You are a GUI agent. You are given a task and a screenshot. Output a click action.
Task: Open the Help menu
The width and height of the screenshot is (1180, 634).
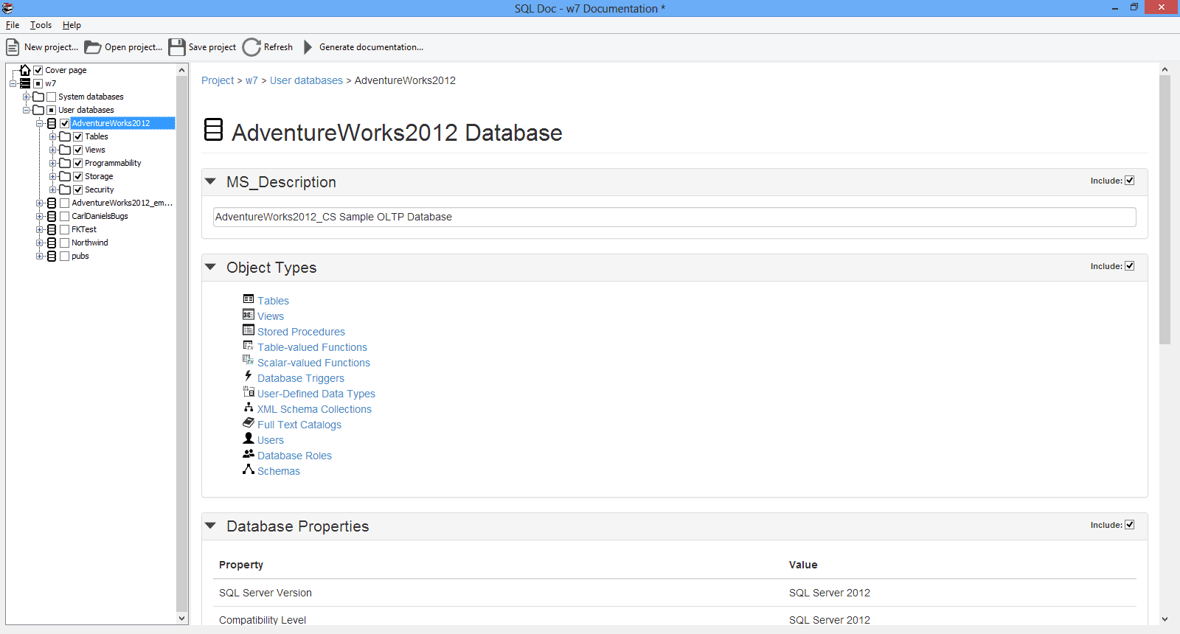click(x=72, y=25)
